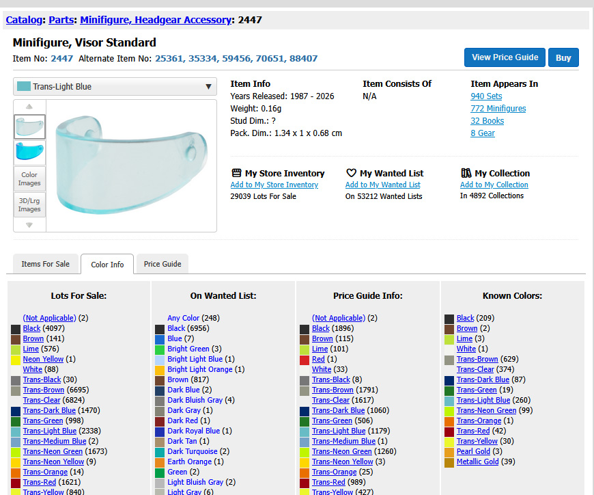Screen dimensions: 594x495
Task: Open the Trans-Light Blue color dropdown
Action: [x=115, y=86]
